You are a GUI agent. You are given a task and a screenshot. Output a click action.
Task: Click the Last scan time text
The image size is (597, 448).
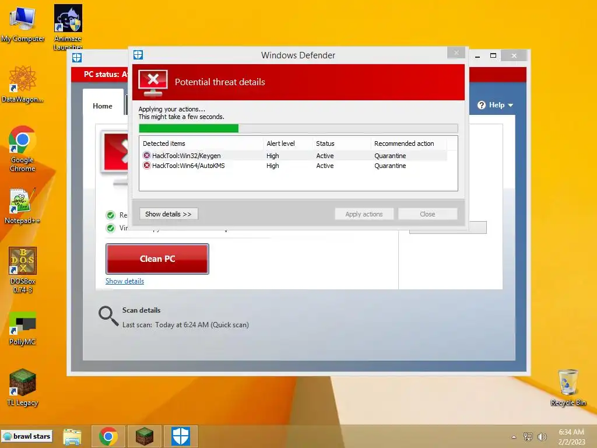click(x=185, y=325)
